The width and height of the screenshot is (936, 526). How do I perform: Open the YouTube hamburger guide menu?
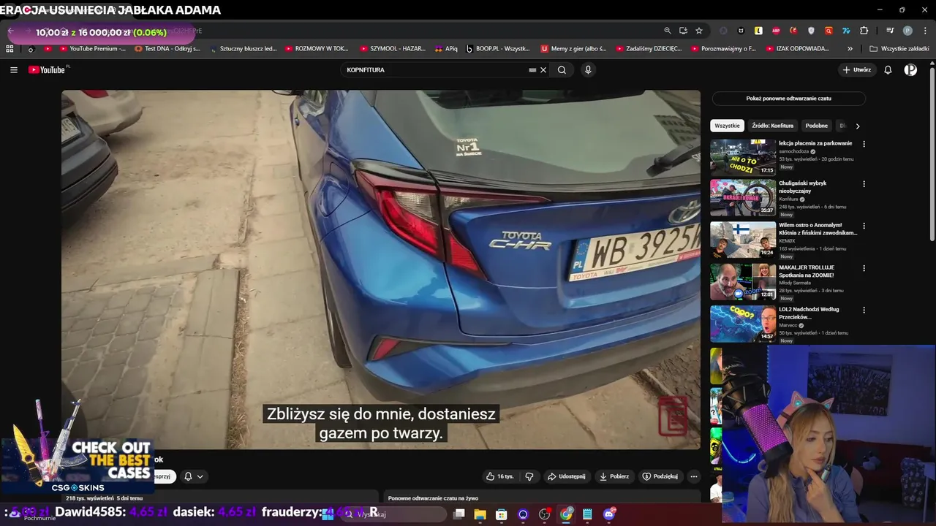pyautogui.click(x=14, y=70)
